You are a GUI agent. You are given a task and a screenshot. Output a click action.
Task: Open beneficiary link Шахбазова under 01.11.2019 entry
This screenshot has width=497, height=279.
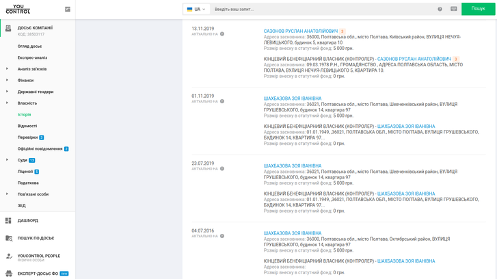[x=406, y=127]
